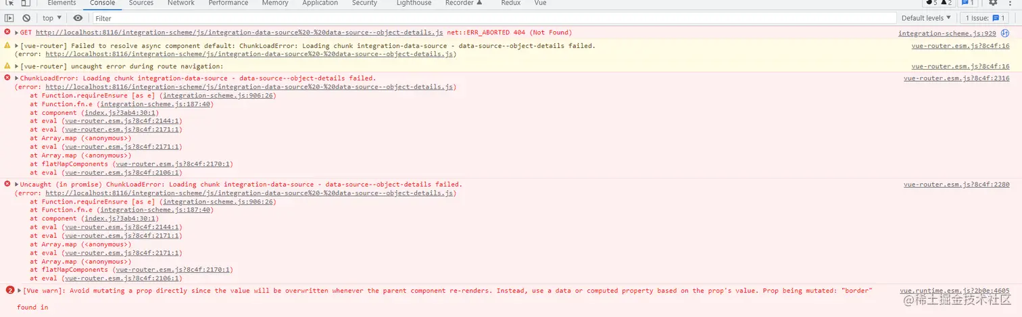Open vue.runtime.esm.js?2b0e:4605 source link

[954, 291]
